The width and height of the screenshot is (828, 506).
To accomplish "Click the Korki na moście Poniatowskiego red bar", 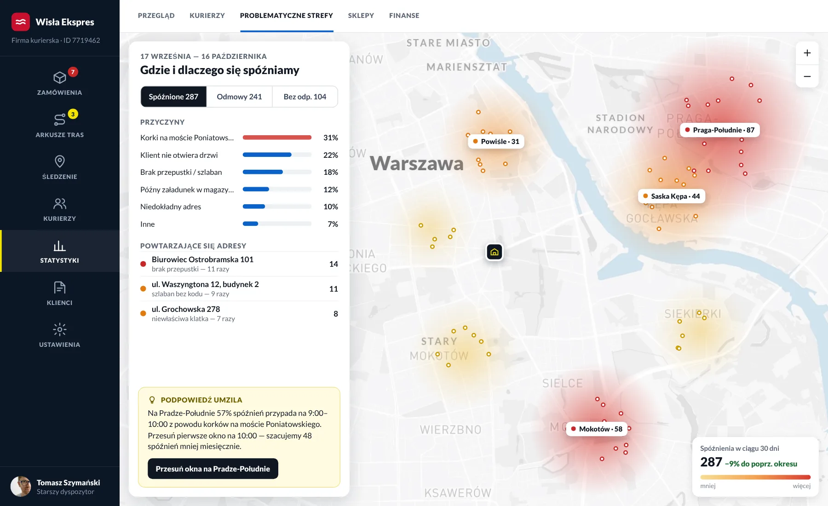I will click(x=277, y=138).
